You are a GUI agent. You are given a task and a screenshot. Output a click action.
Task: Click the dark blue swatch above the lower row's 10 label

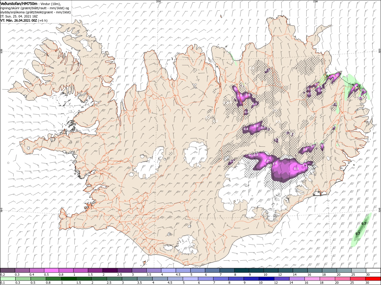point(266,279)
